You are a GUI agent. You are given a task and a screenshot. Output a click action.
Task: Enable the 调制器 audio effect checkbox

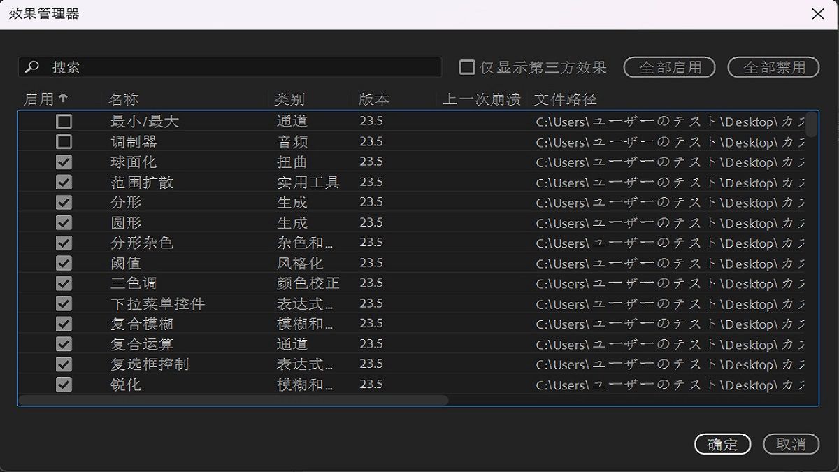pyautogui.click(x=63, y=141)
